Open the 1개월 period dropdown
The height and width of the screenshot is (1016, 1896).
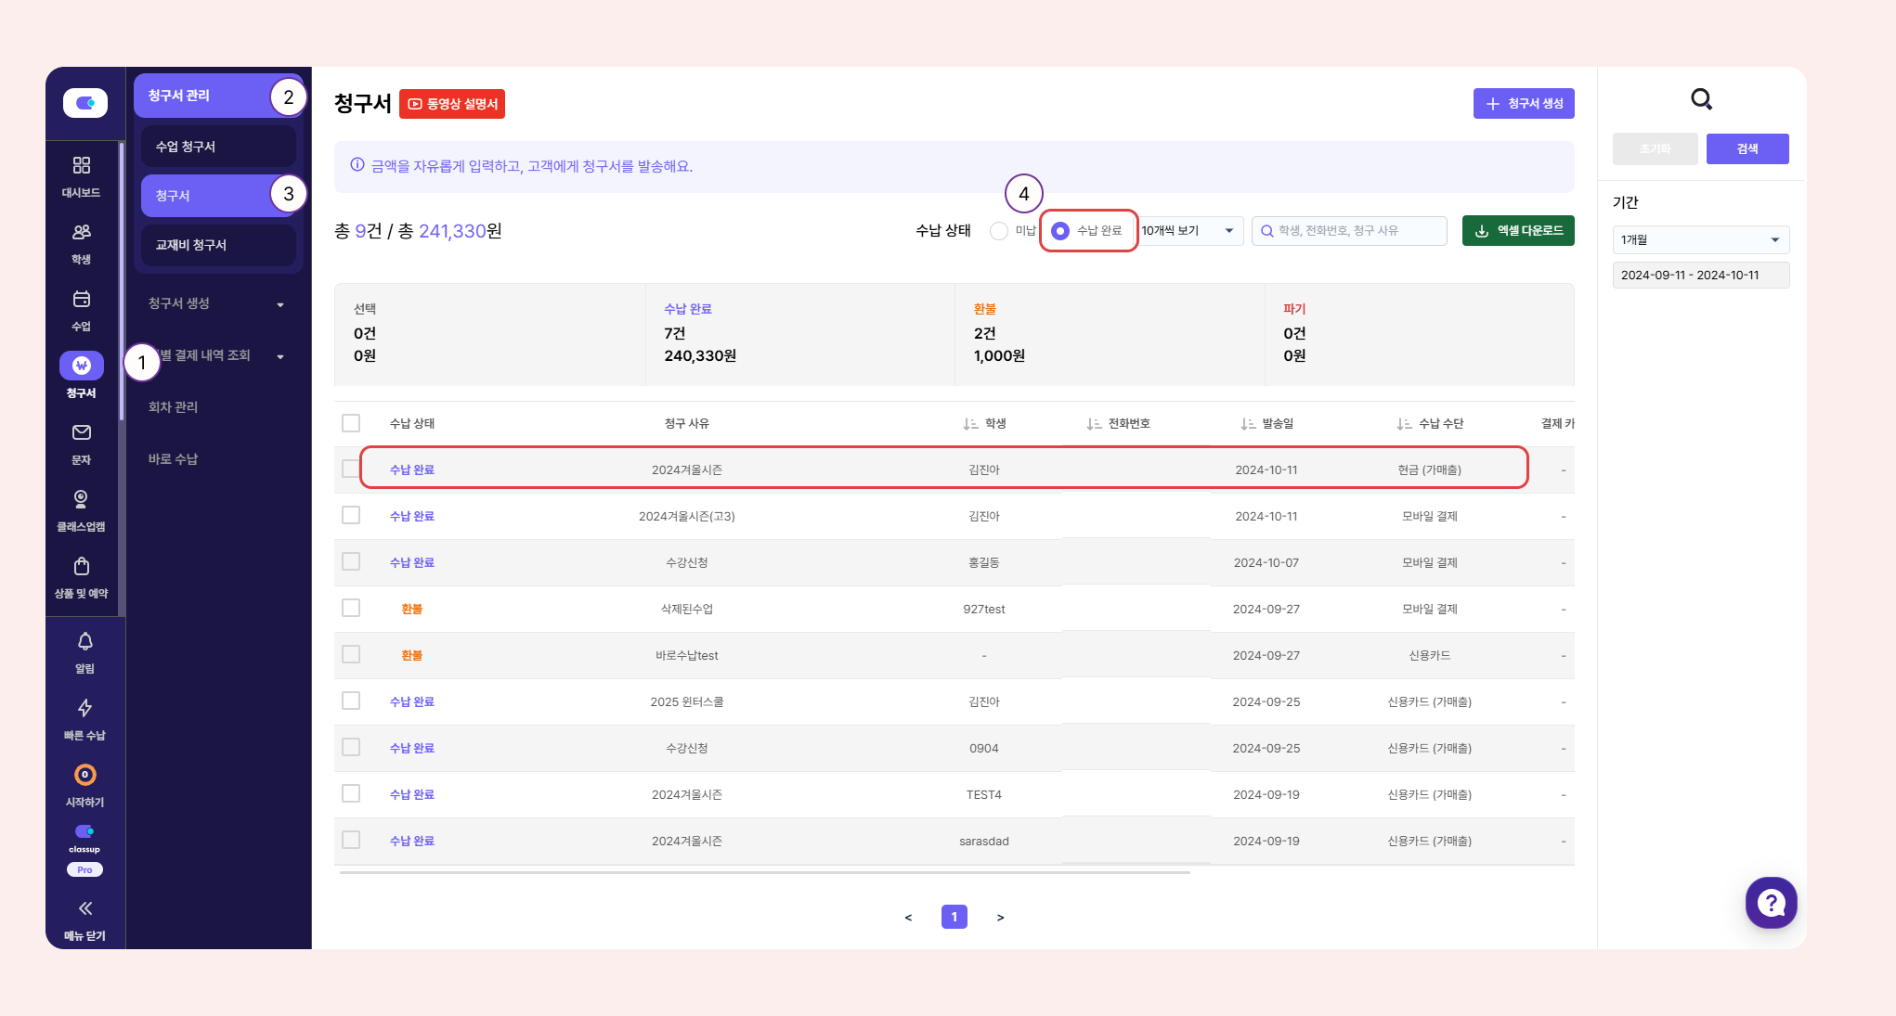(x=1700, y=240)
